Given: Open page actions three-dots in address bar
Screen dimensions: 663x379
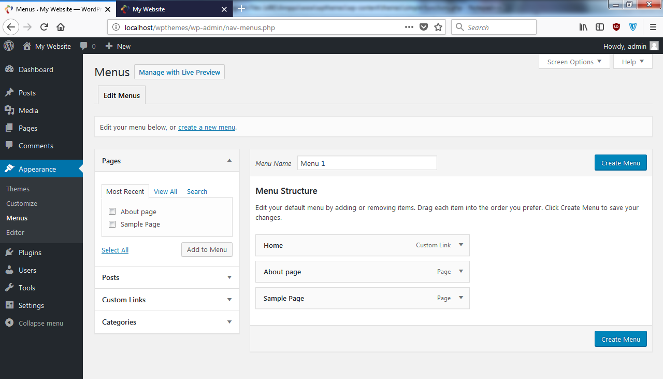Looking at the screenshot, I should [x=409, y=27].
